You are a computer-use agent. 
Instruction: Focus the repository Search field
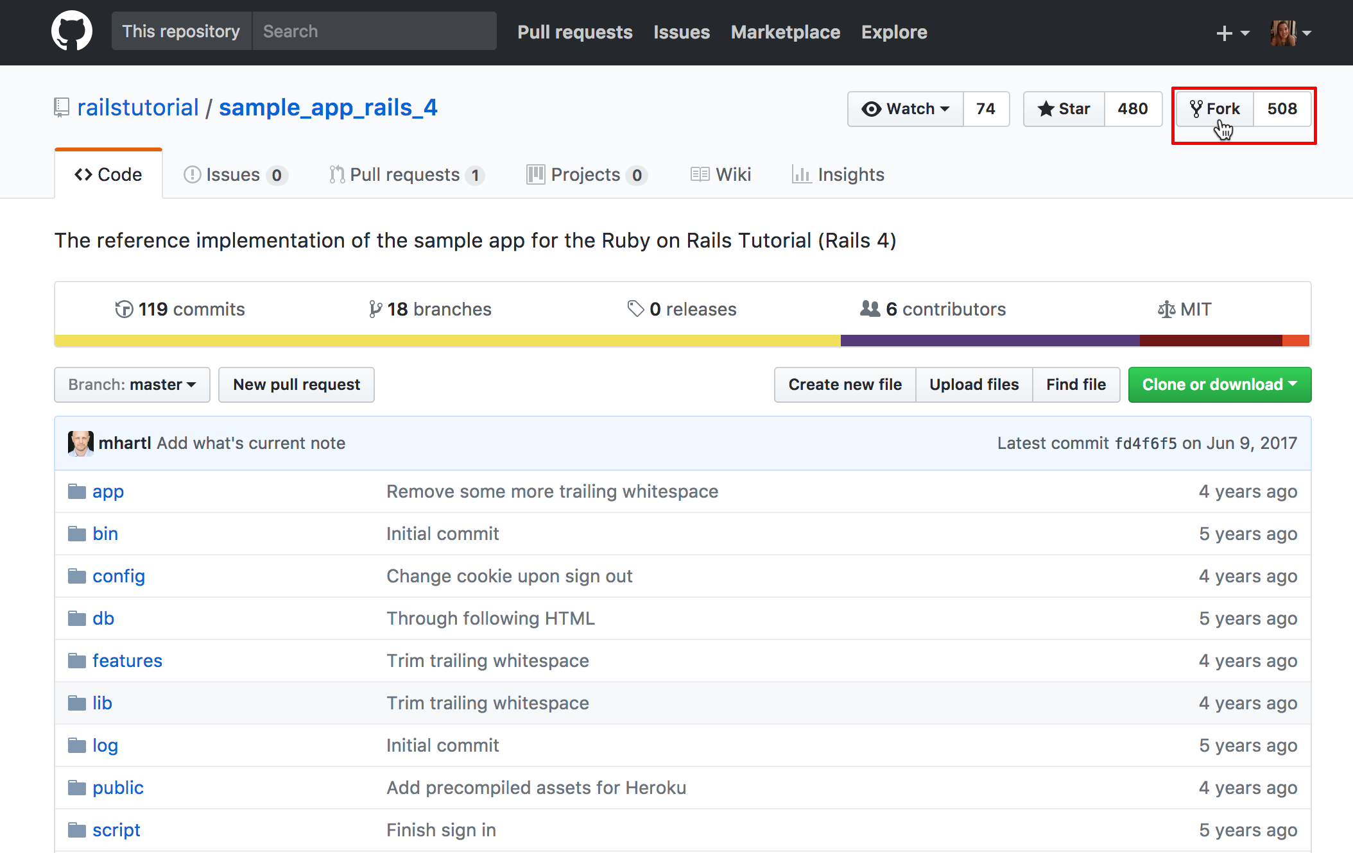point(375,31)
